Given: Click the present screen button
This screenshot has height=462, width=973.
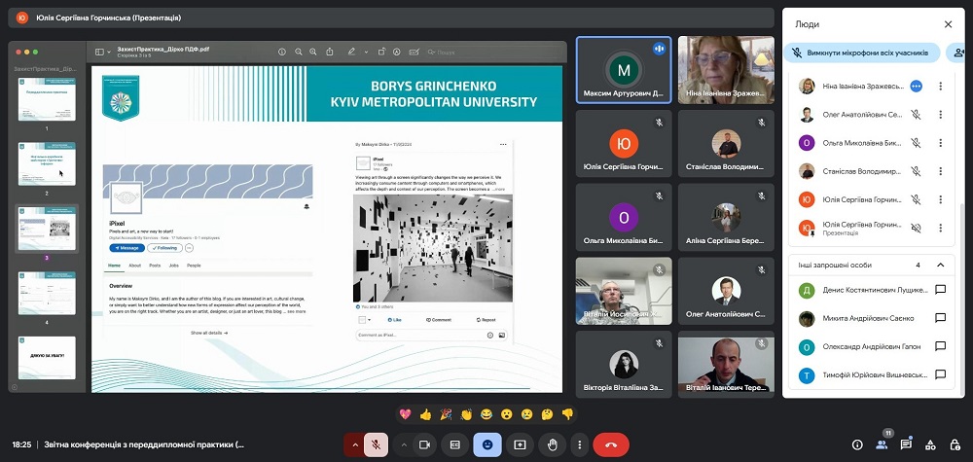Looking at the screenshot, I should [x=520, y=444].
